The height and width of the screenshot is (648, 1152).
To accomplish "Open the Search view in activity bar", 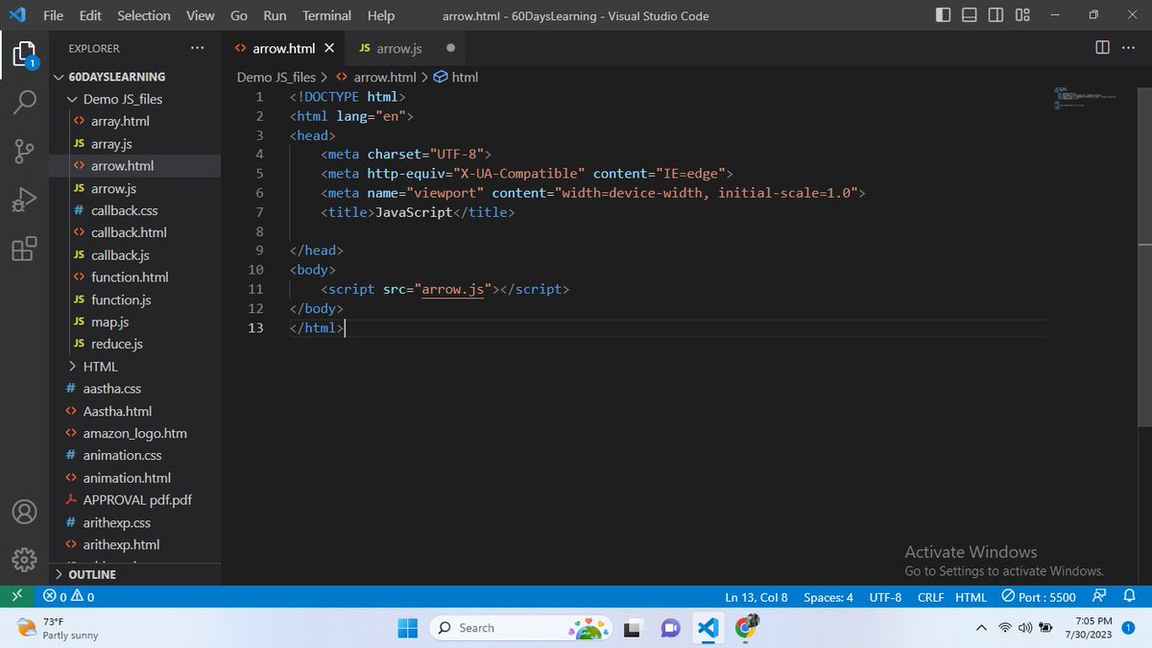I will (24, 101).
